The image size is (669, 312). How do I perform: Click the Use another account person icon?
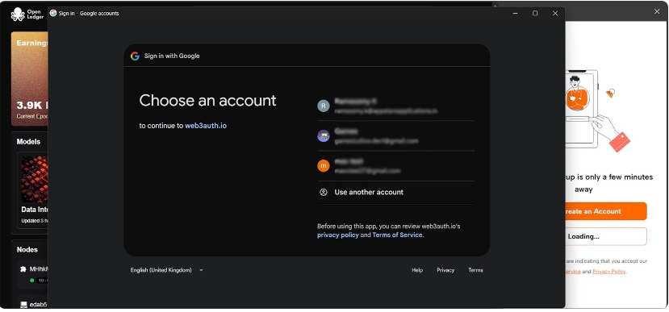[324, 192]
